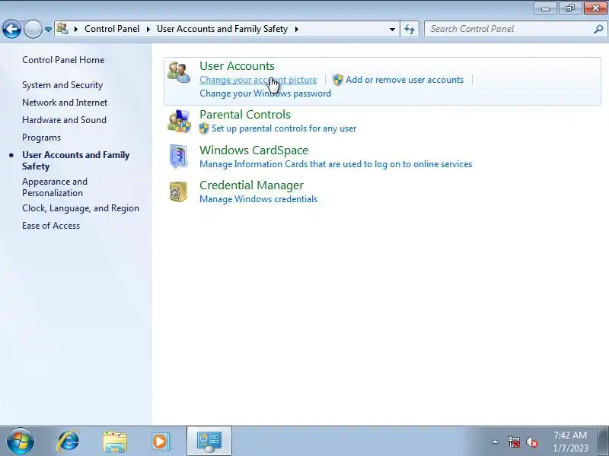The height and width of the screenshot is (456, 609).
Task: Click the User Accounts icon
Action: tap(179, 72)
